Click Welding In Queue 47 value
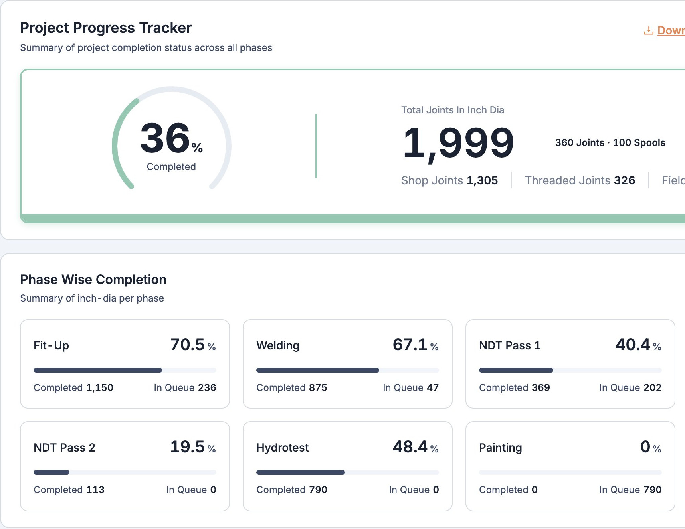The image size is (685, 529). coord(411,387)
